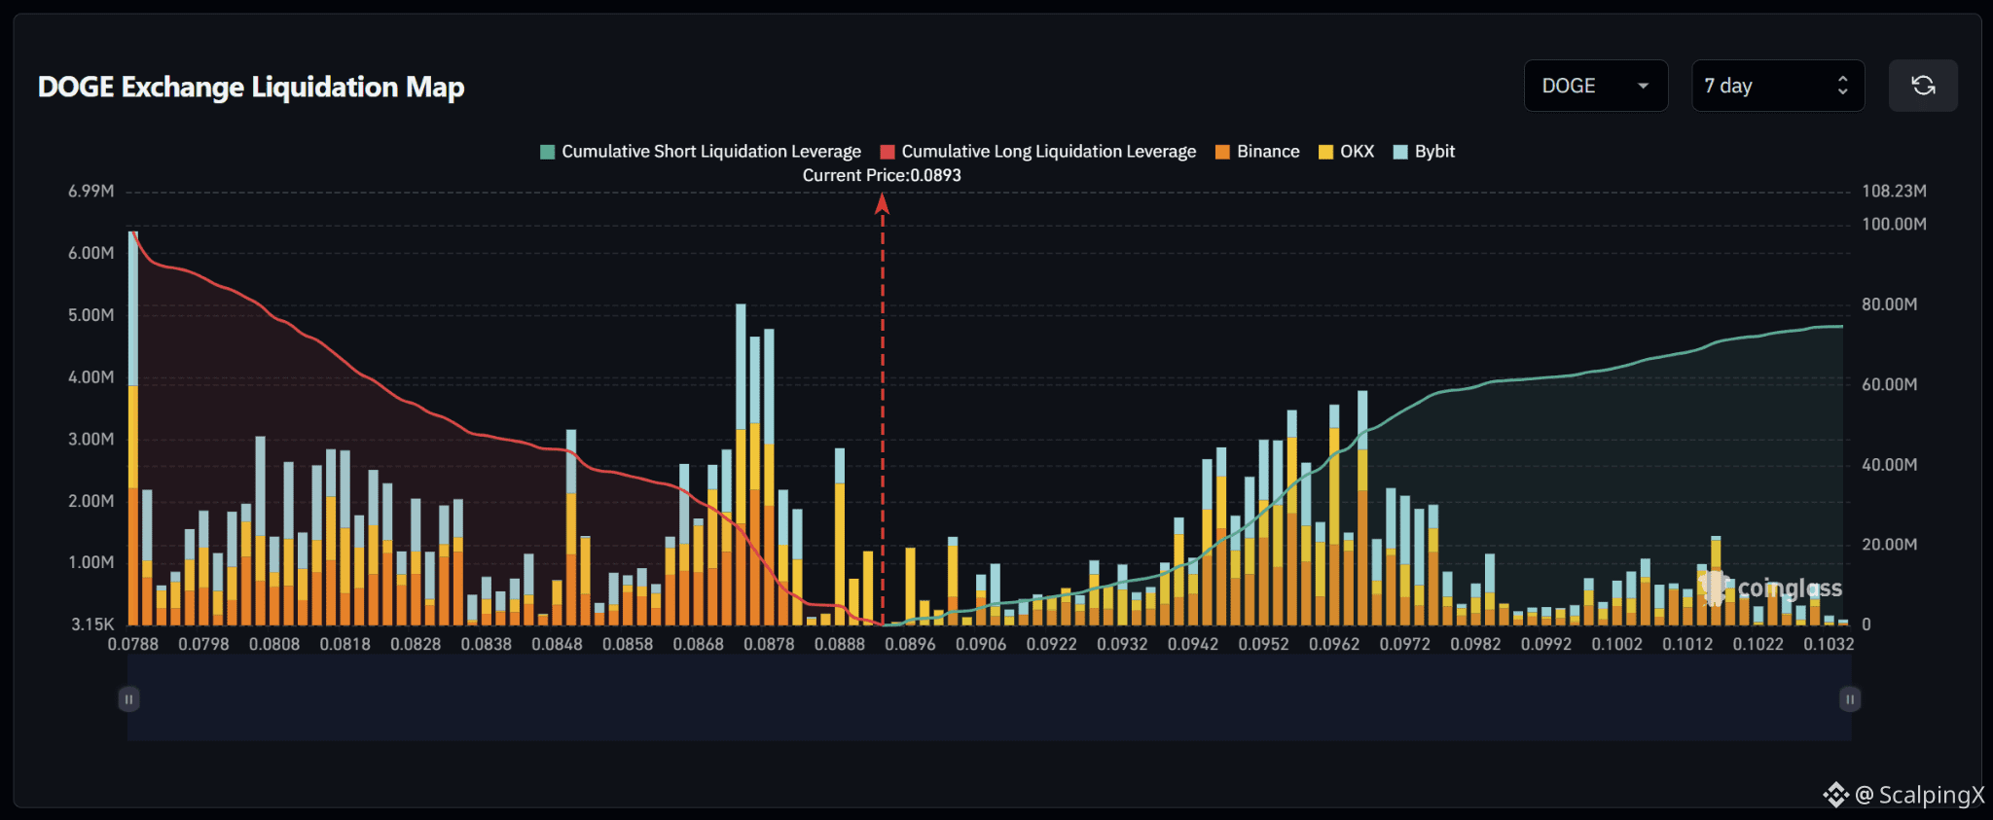
Task: Toggle Cumulative Short Liquidation Leverage legend
Action: [x=701, y=152]
